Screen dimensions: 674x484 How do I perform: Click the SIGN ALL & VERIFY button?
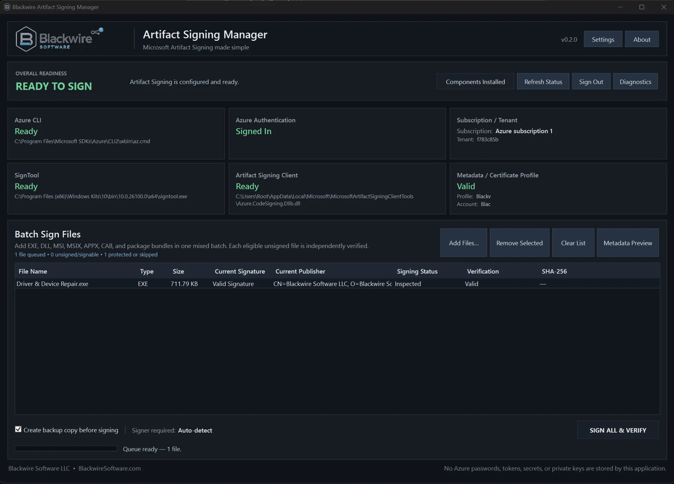click(618, 430)
